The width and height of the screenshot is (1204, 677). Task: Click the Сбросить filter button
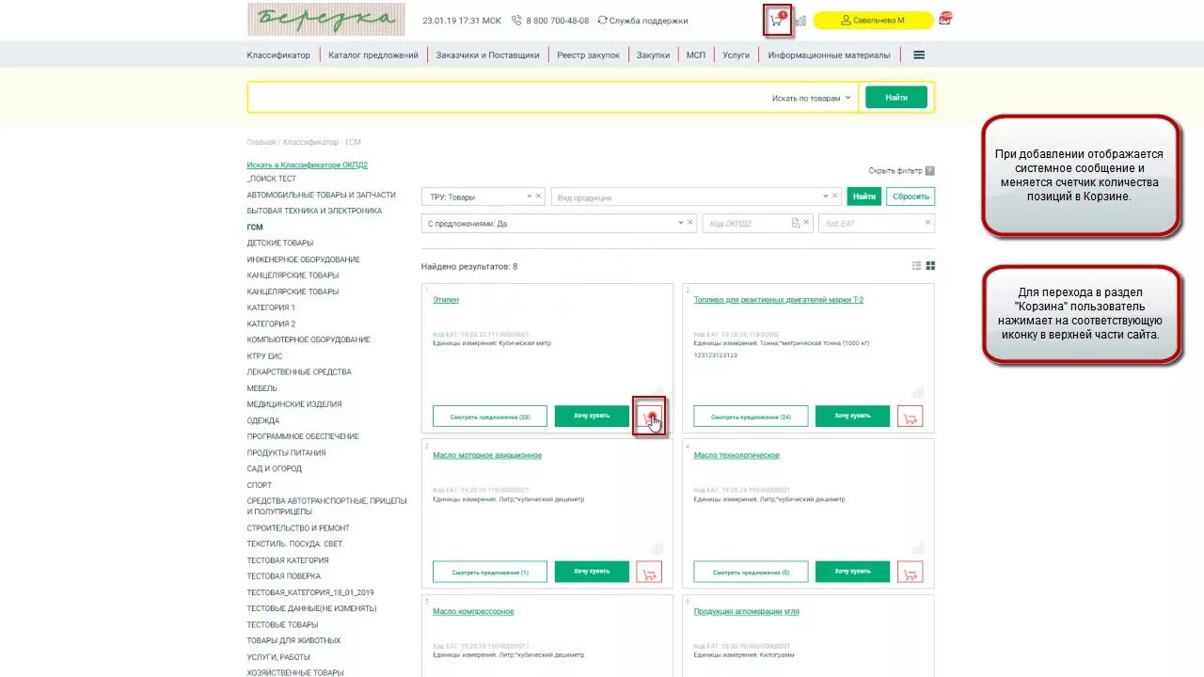pos(911,197)
